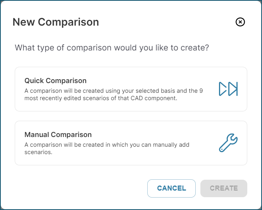The image size is (262, 210).
Task: Select the Manual Comparison option card
Action: pos(131,143)
